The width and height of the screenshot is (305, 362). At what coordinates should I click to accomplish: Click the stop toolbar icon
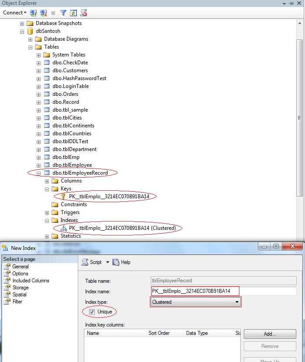point(53,13)
